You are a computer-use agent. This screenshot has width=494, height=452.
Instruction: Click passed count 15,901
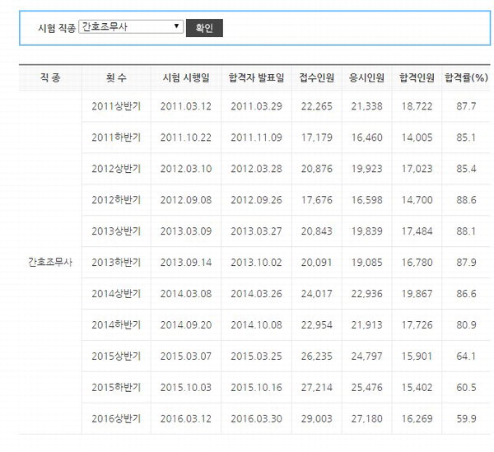(417, 356)
